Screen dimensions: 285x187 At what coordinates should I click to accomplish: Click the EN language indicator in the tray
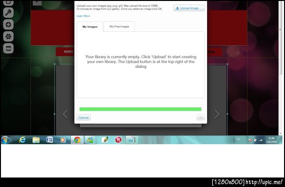(x=238, y=140)
